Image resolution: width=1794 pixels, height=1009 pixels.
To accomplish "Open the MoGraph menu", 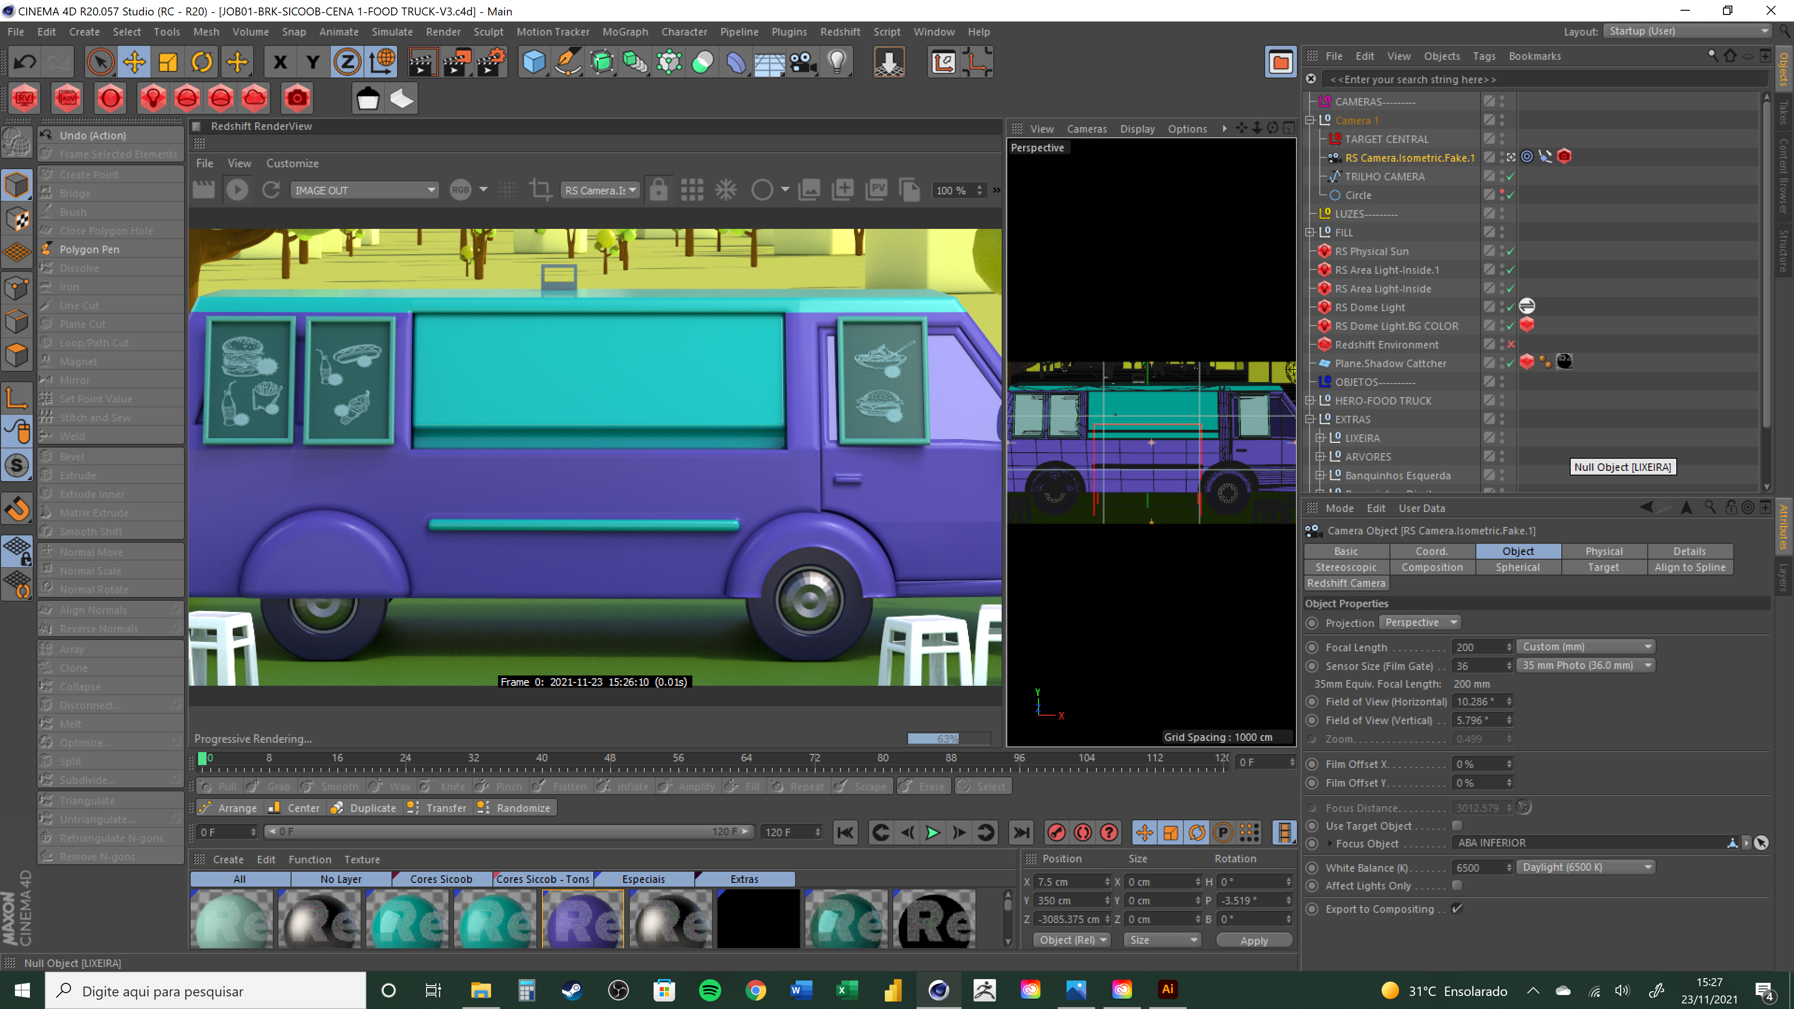I will click(625, 31).
